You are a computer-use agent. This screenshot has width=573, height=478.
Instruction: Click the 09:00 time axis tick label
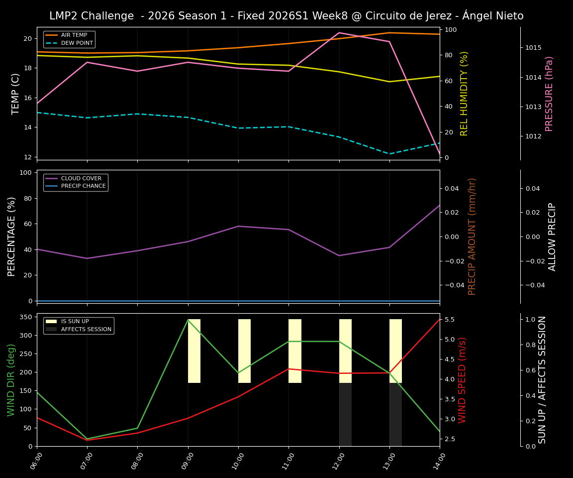[x=188, y=461]
